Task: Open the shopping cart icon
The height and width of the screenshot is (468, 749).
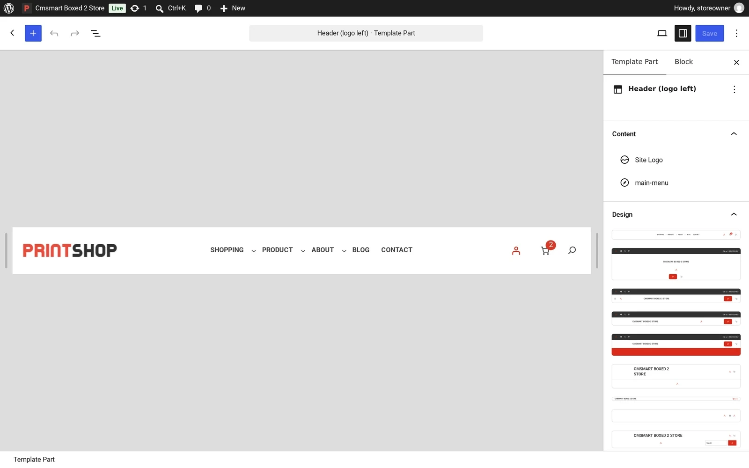Action: (546, 250)
